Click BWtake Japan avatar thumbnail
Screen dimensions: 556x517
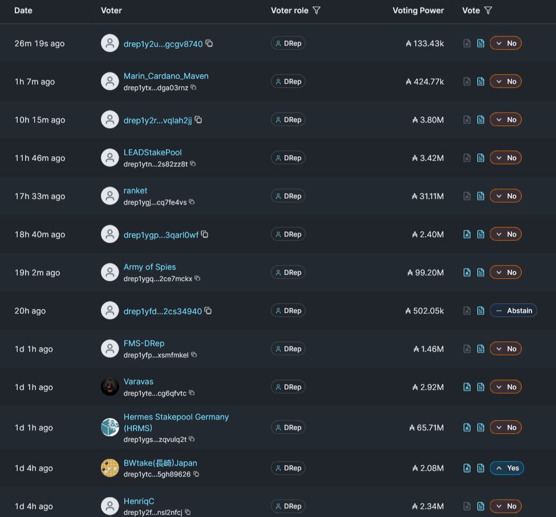110,468
